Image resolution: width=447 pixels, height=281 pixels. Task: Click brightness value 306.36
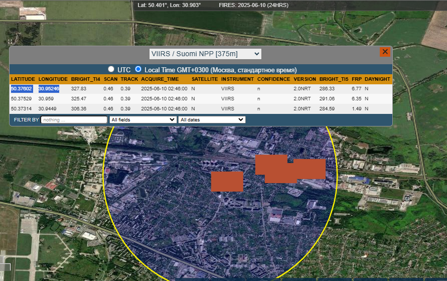click(79, 109)
